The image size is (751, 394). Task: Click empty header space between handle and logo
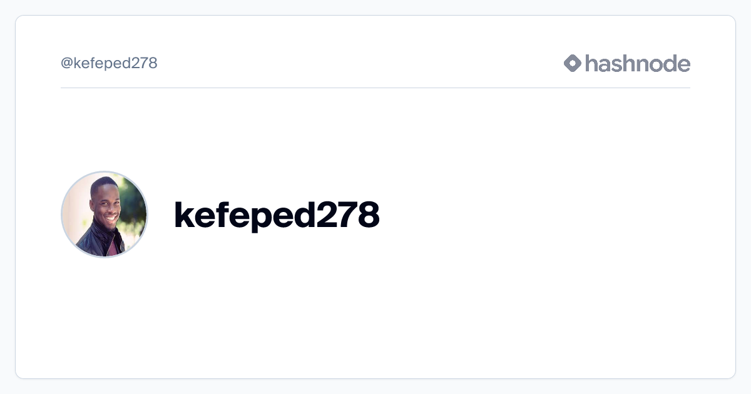(x=360, y=63)
